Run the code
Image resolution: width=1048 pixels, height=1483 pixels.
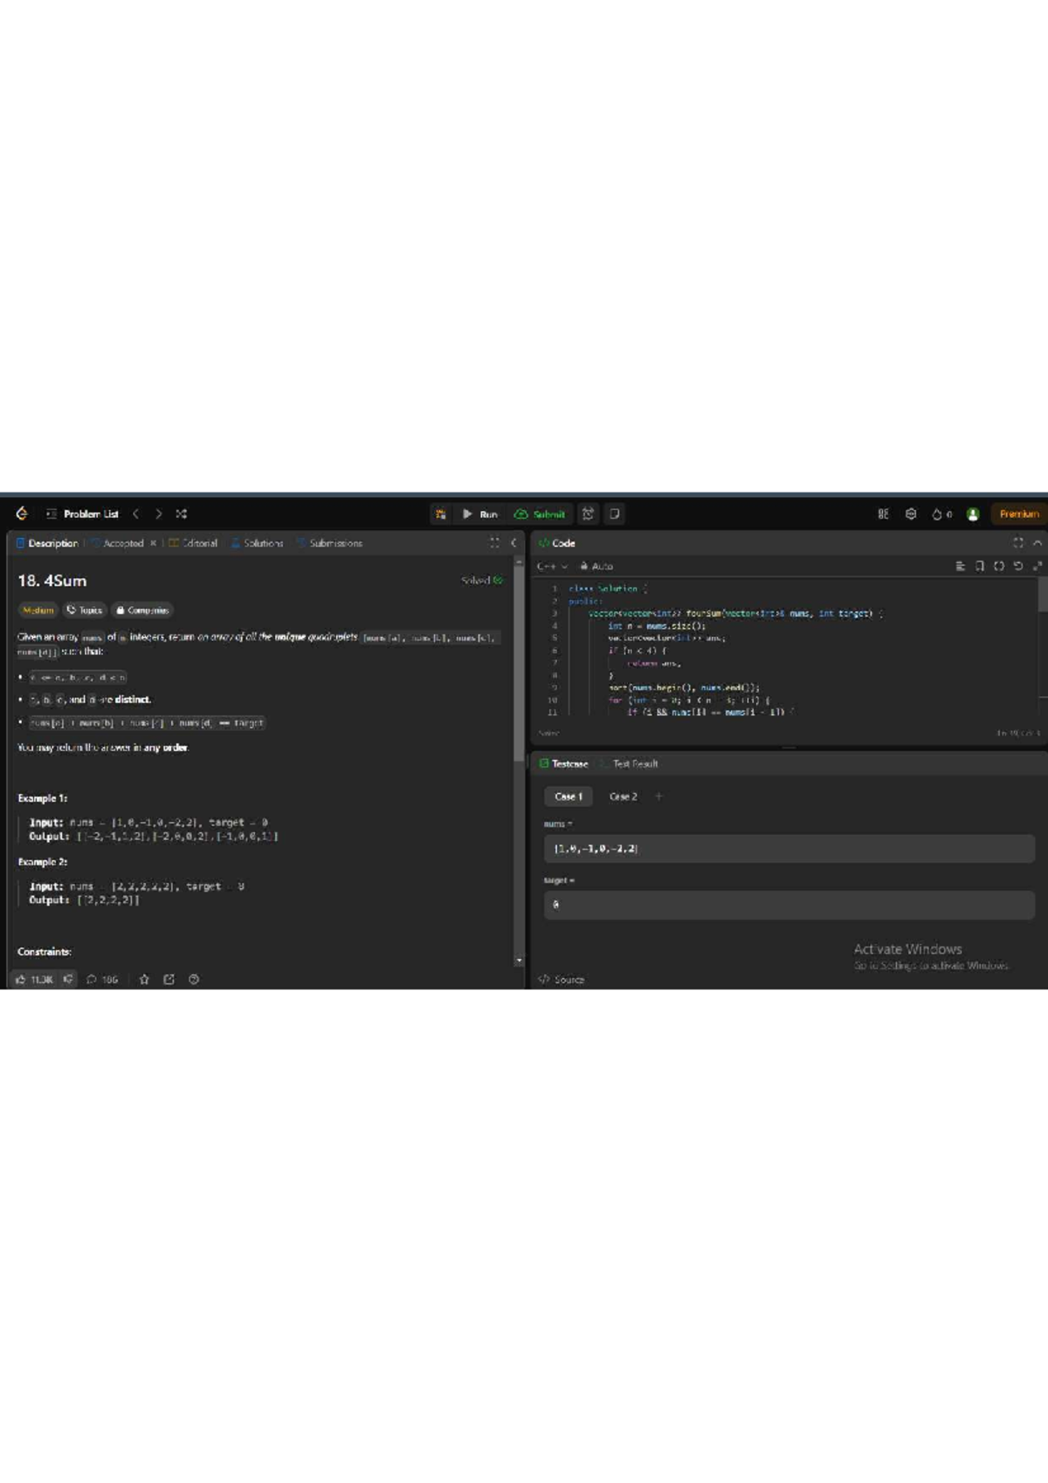tap(479, 514)
